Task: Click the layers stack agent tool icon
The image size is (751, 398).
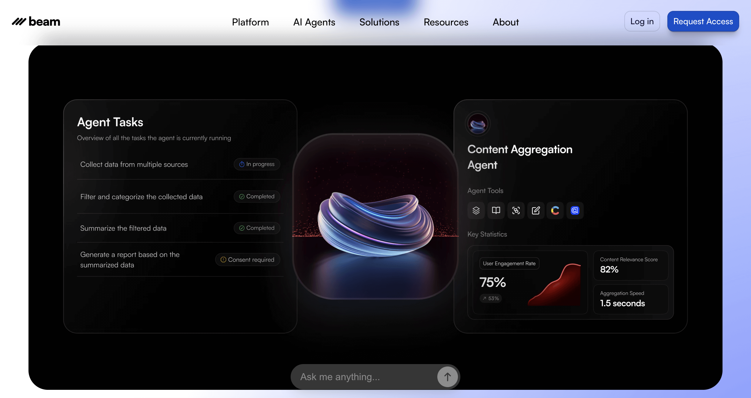Action: (x=476, y=210)
